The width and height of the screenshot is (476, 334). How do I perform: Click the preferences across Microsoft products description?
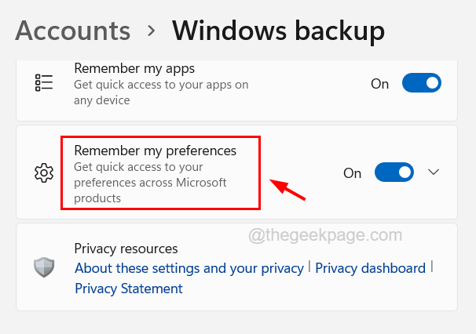click(x=150, y=183)
